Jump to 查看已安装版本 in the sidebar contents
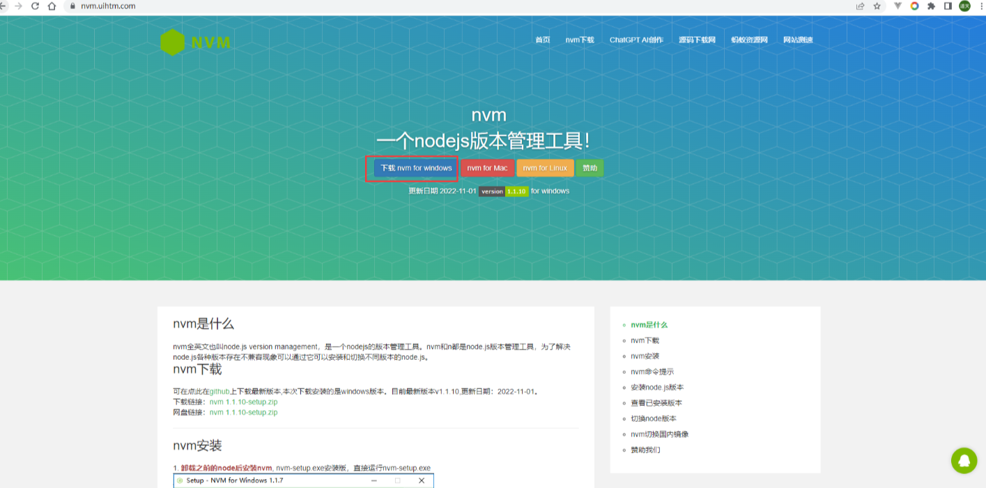Image resolution: width=986 pixels, height=488 pixels. click(x=656, y=403)
